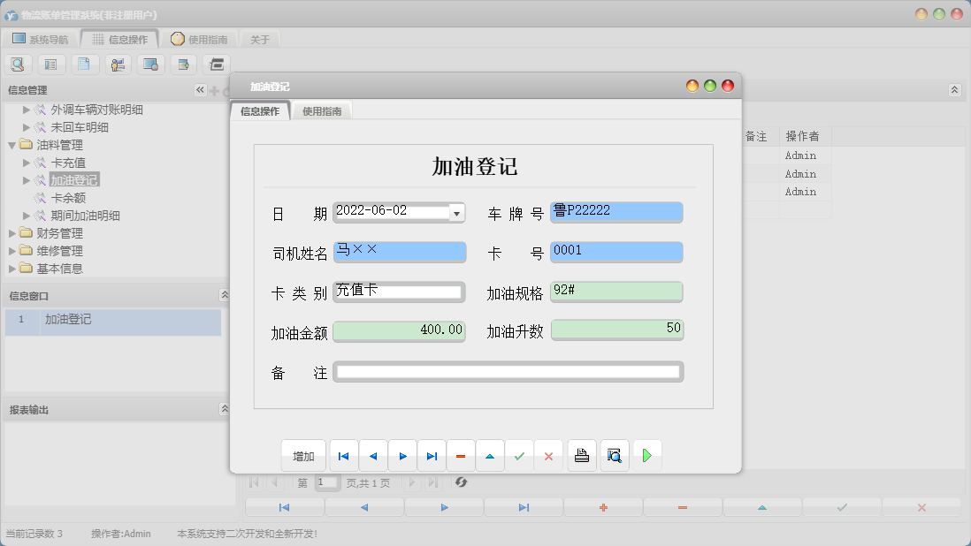Click the print icon in the 加油登记 dialog
The image size is (971, 546).
point(581,455)
